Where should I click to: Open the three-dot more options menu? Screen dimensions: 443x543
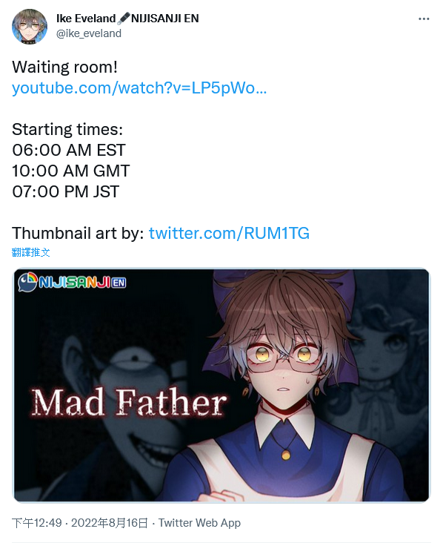424,19
